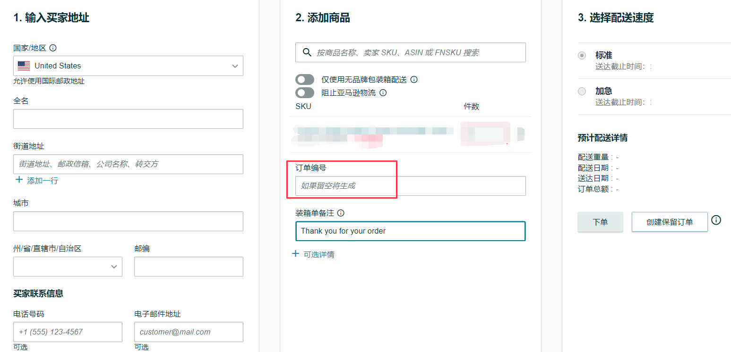Click the info icon next to 装箱单备注
731x352 pixels.
341,213
